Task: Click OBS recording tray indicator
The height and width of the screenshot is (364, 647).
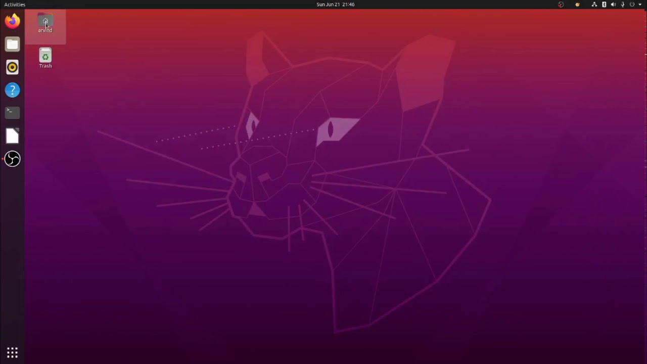Action: 561,5
